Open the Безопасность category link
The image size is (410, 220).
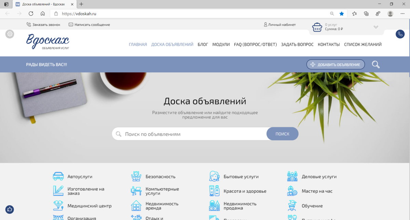point(161,177)
